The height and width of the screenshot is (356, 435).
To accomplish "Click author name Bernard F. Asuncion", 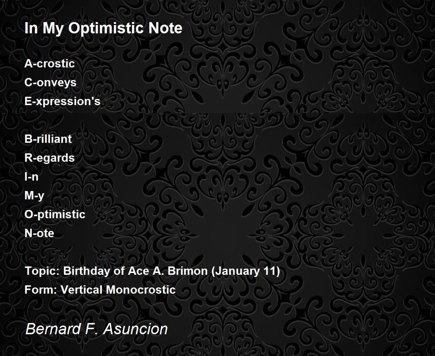I will click(96, 329).
